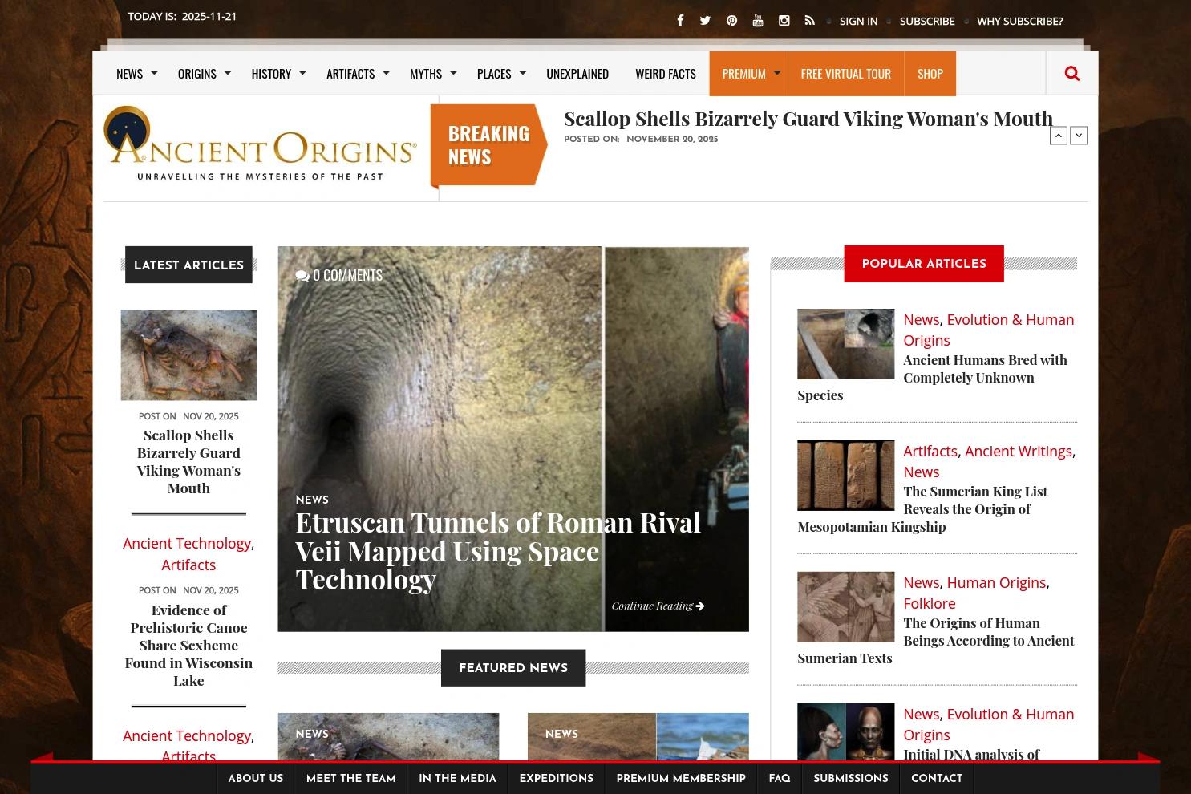
Task: Open Evidence of Prehistoric Canoe article title
Action: tap(188, 646)
